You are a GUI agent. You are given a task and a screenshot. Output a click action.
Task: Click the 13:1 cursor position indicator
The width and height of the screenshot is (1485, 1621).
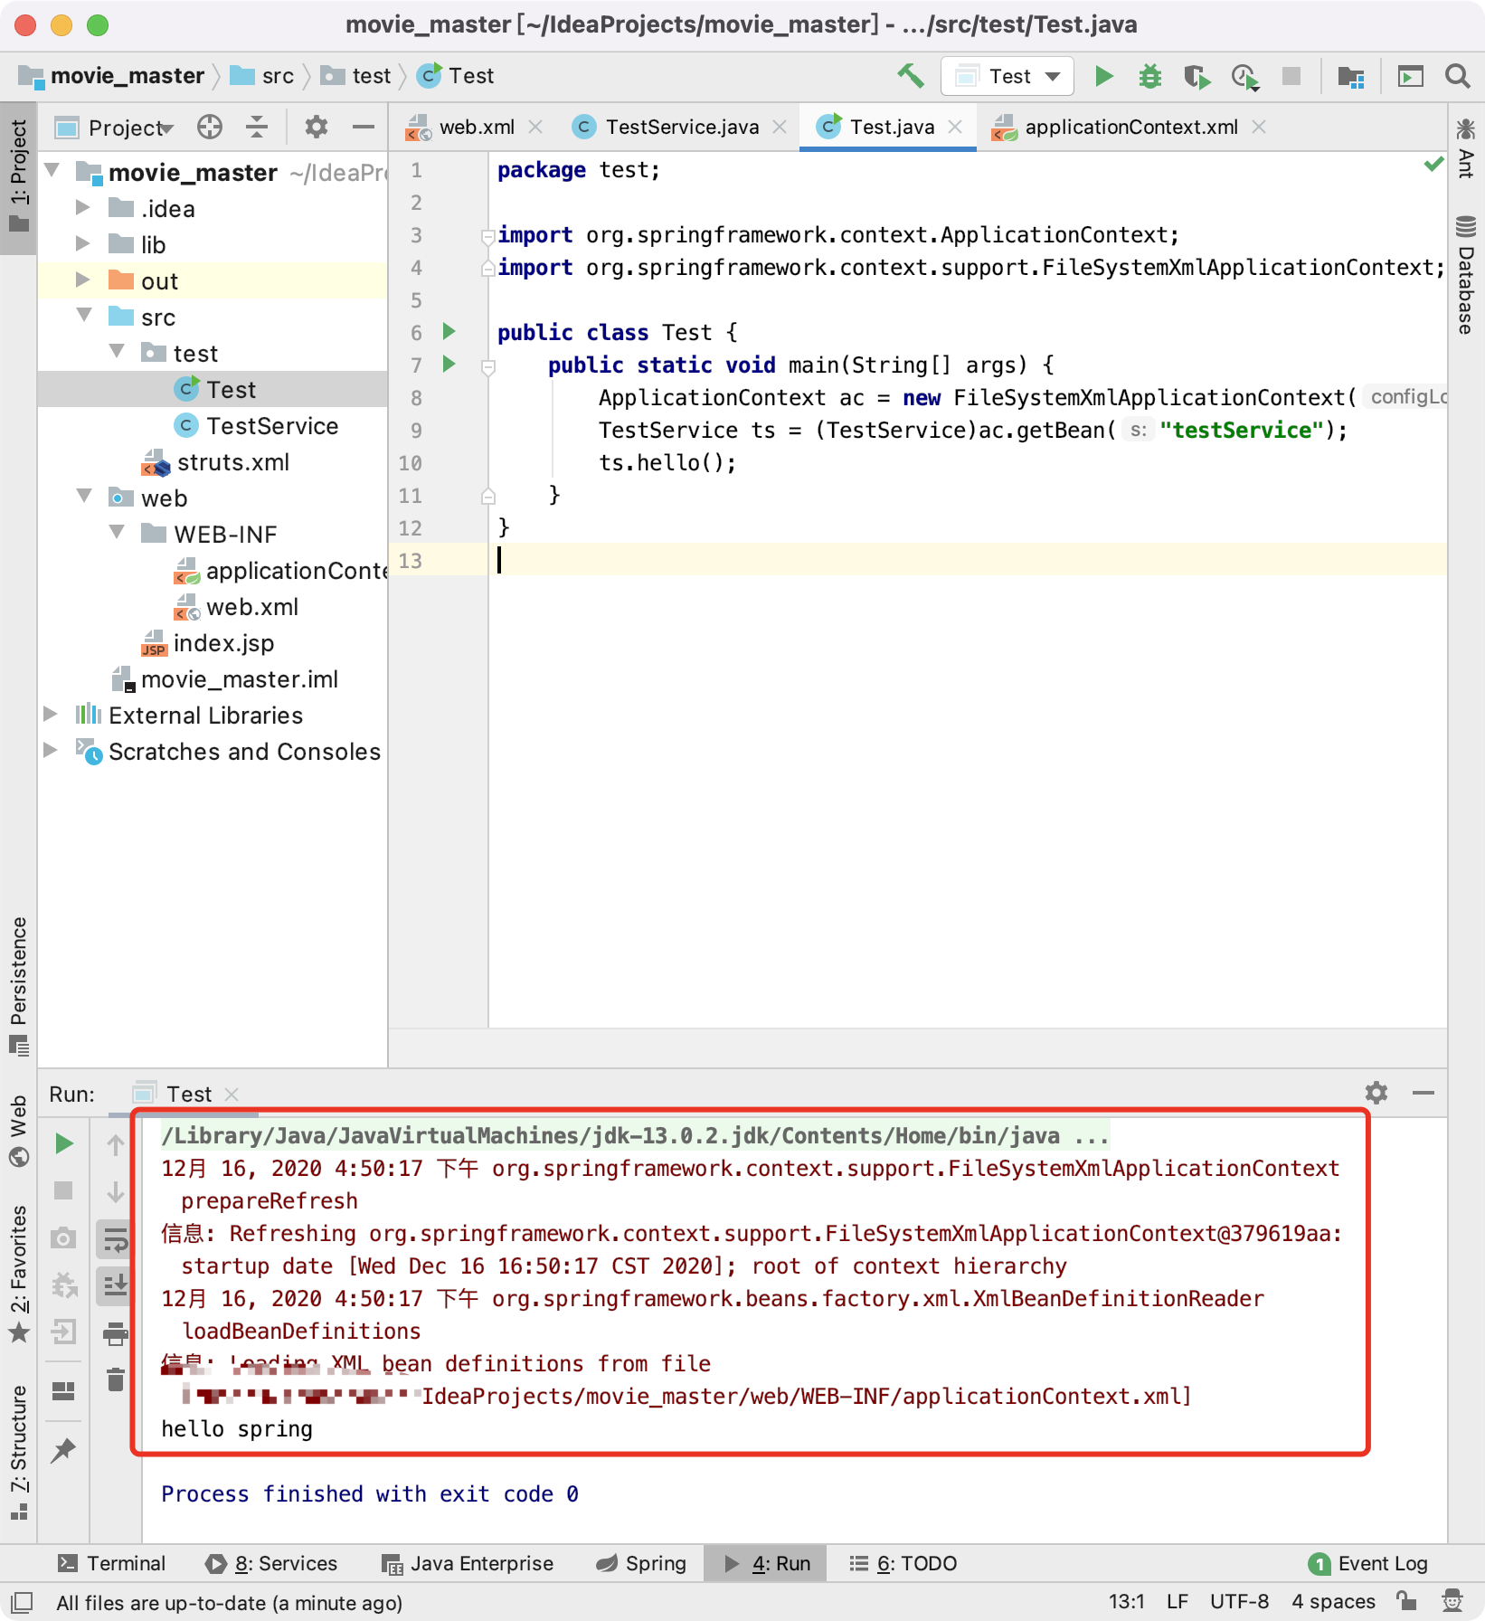point(1127,1601)
